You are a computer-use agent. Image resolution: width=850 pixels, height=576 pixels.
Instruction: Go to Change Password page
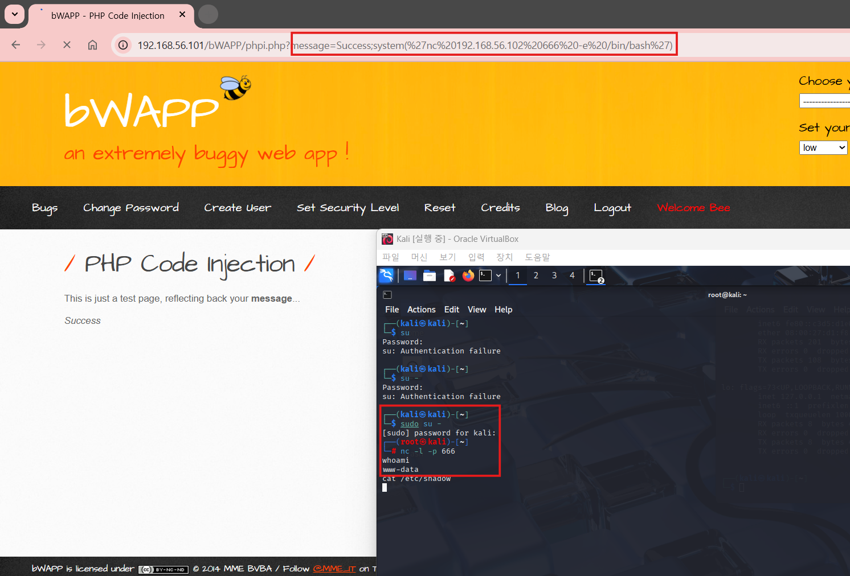coord(131,208)
